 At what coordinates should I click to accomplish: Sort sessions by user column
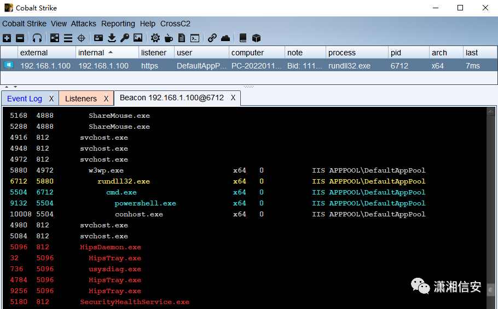click(x=201, y=53)
